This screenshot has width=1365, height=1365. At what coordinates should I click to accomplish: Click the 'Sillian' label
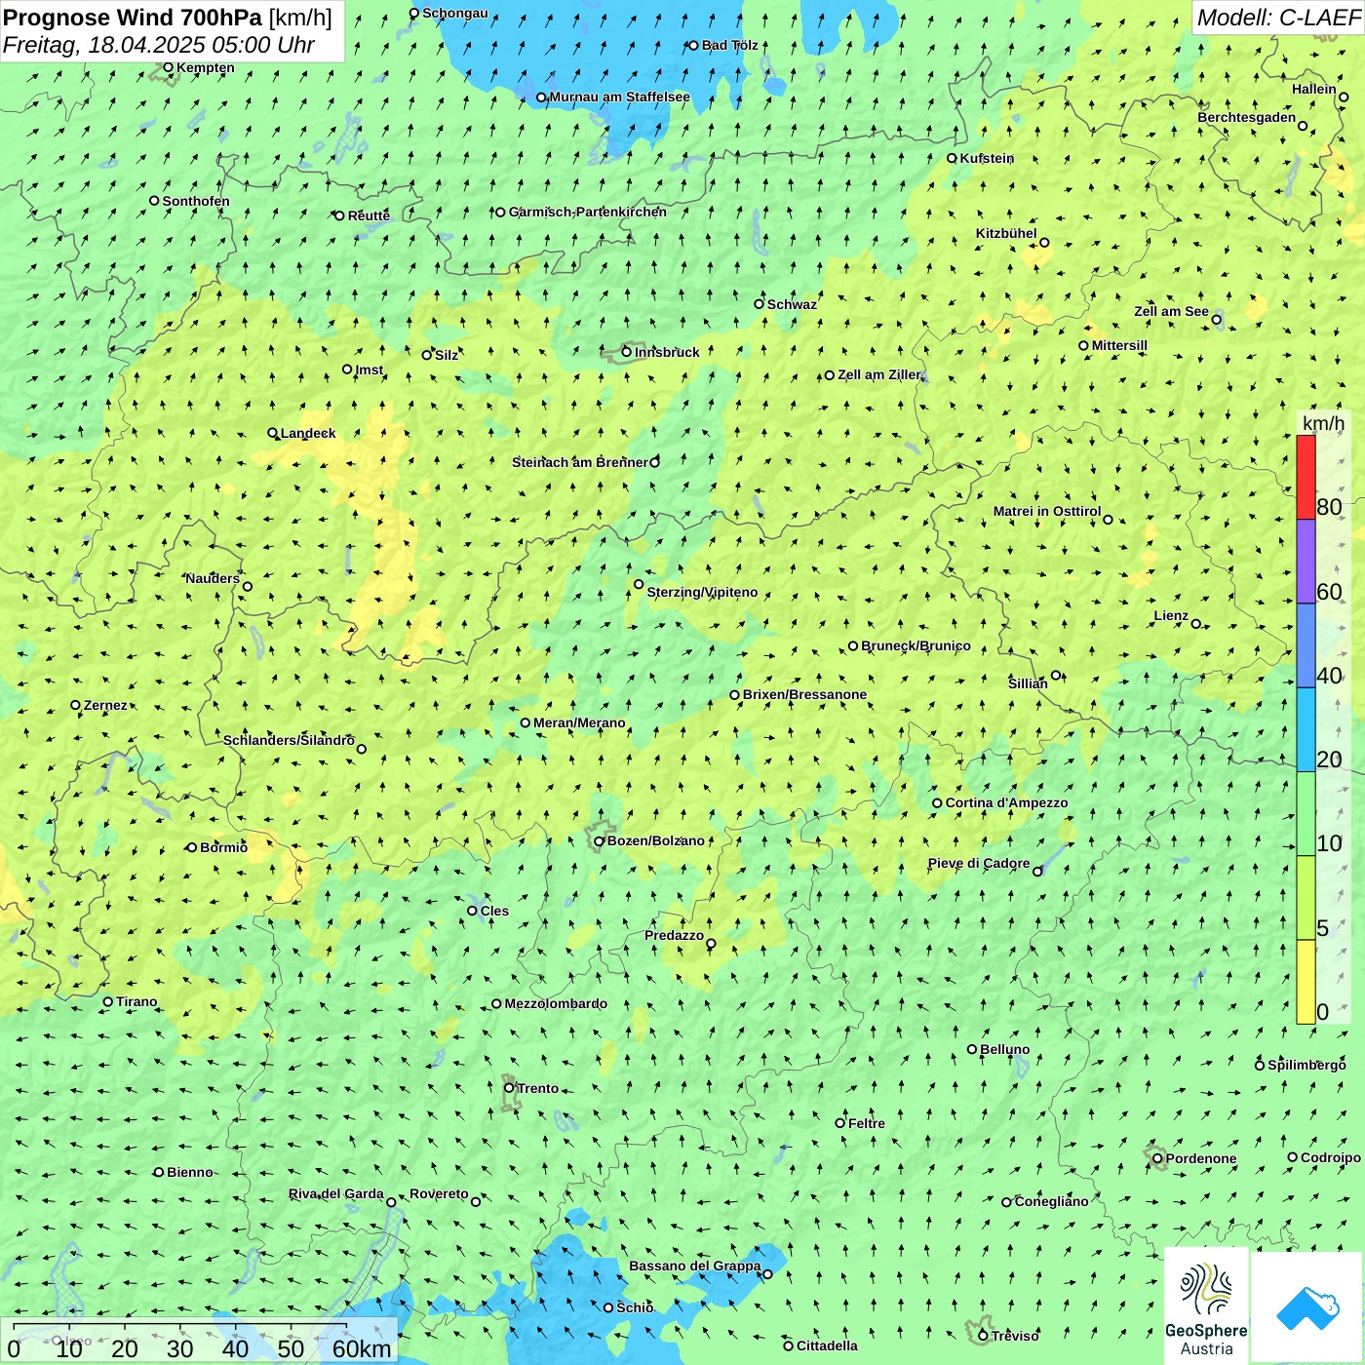click(1028, 683)
